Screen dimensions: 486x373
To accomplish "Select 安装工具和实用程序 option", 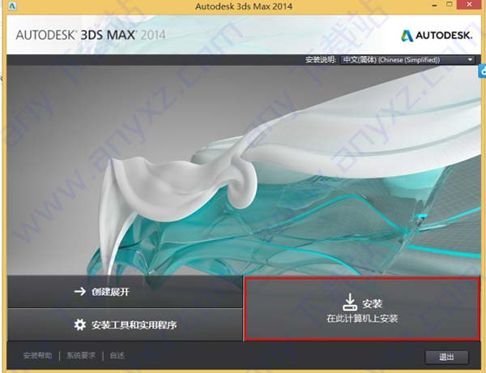I will 125,325.
